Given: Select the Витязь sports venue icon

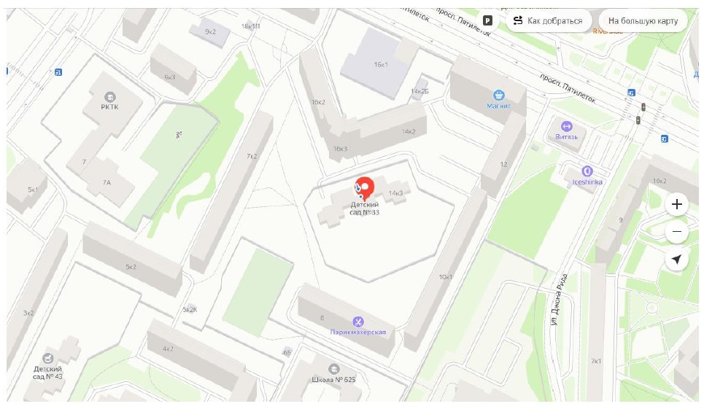Looking at the screenshot, I should pyautogui.click(x=566, y=126).
